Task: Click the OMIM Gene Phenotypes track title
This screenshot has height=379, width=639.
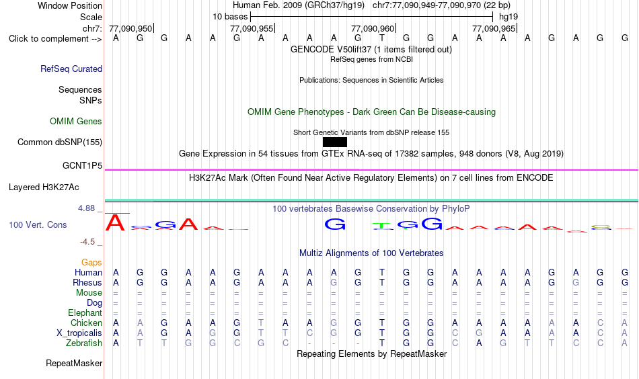Action: 371,112
